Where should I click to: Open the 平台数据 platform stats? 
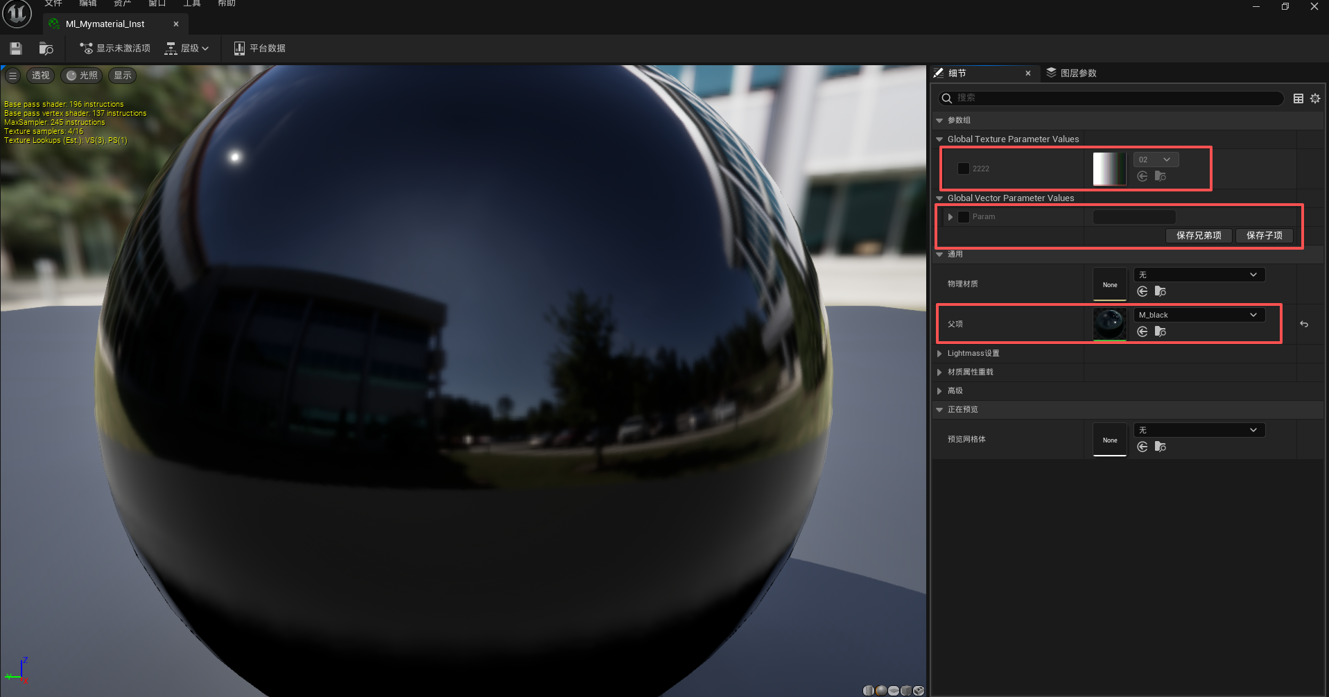coord(260,49)
